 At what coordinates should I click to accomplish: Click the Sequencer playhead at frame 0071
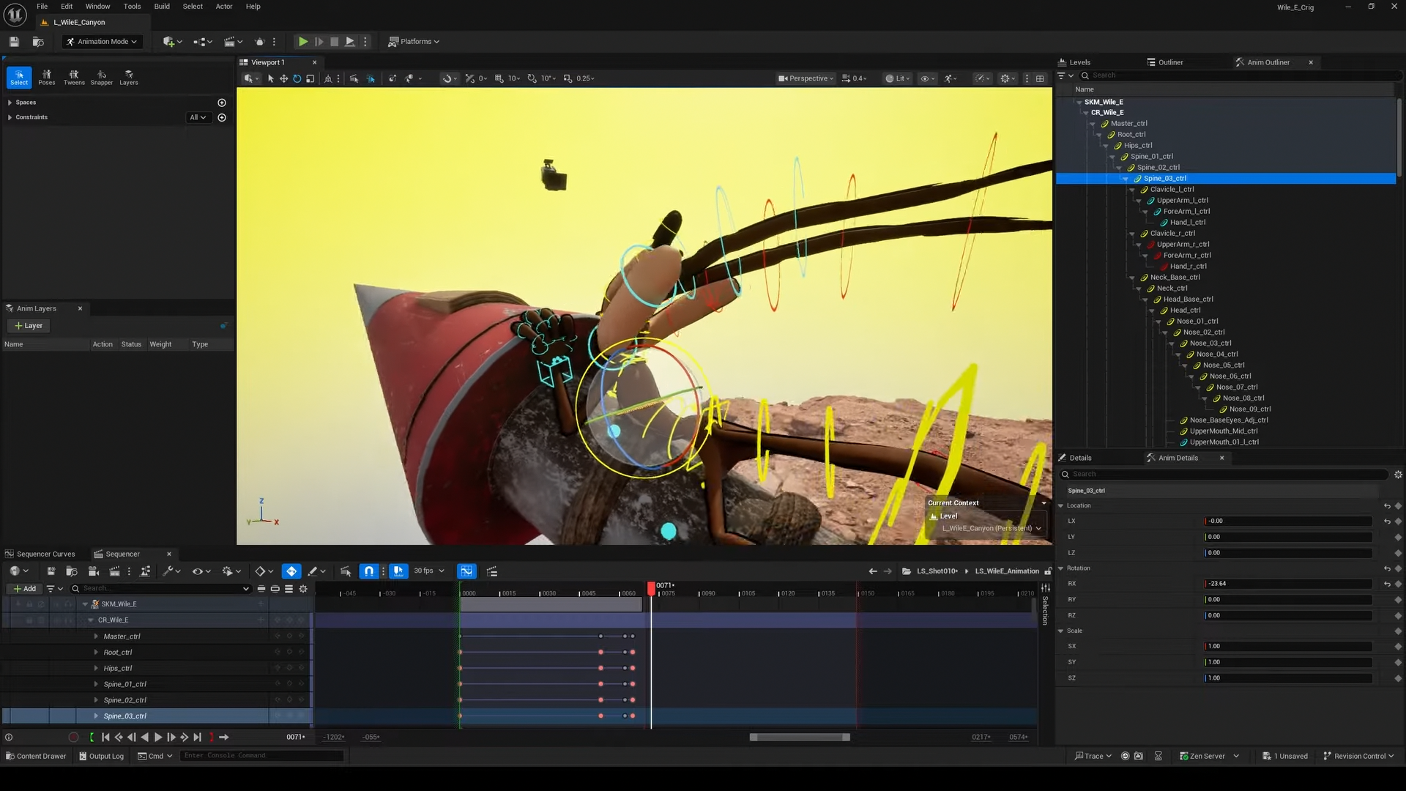point(652,587)
